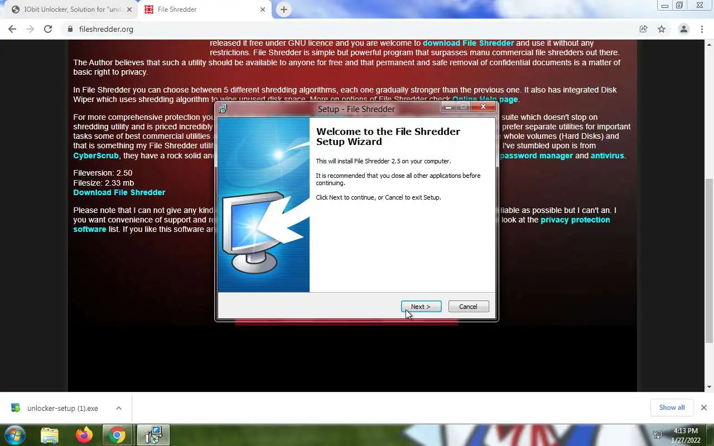This screenshot has height=446, width=714.
Task: Open the Windows Start menu
Action: tap(15, 435)
